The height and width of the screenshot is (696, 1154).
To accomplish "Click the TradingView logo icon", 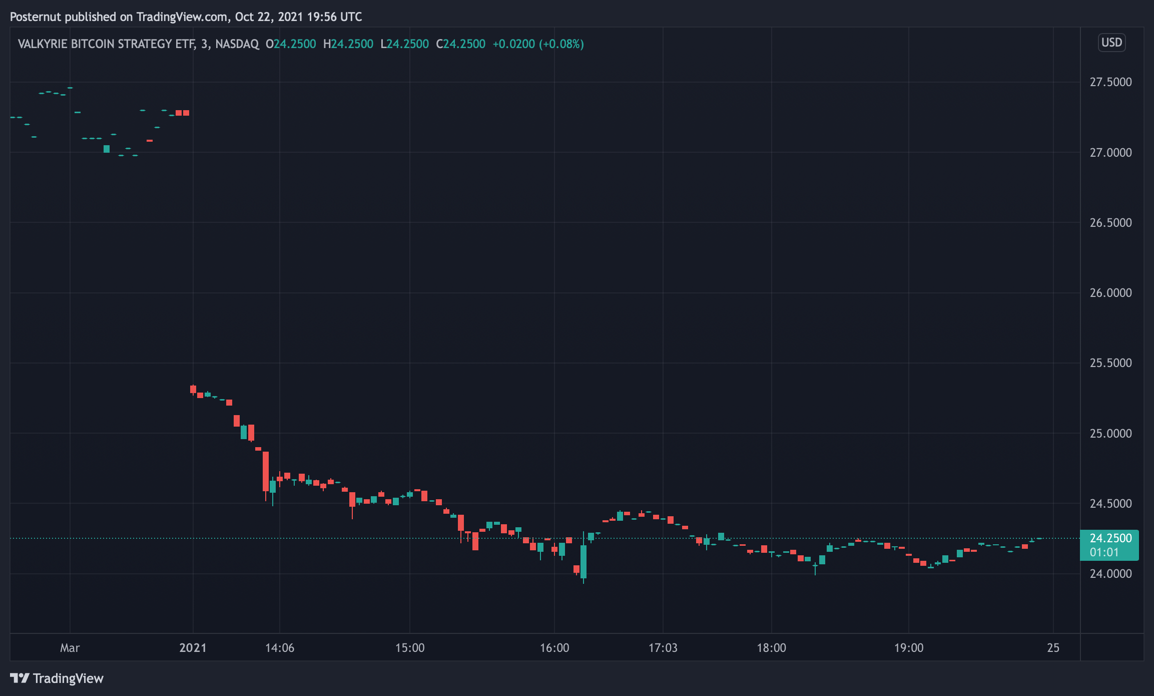I will click(20, 678).
